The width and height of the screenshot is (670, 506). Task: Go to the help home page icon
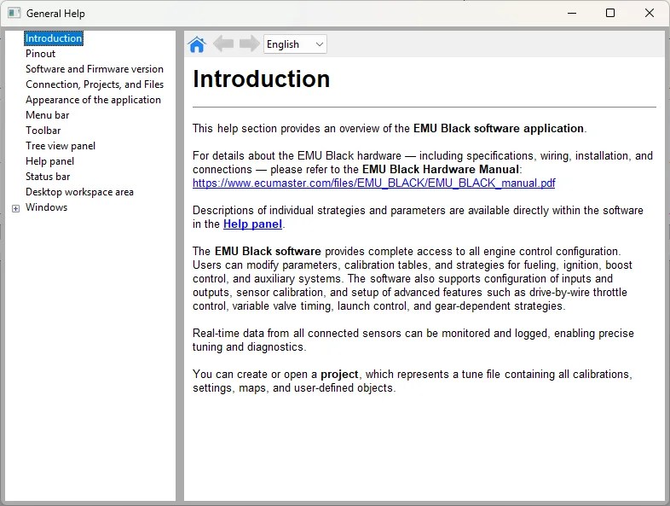click(x=197, y=44)
